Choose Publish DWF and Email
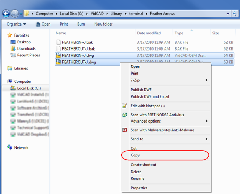 pos(150,96)
